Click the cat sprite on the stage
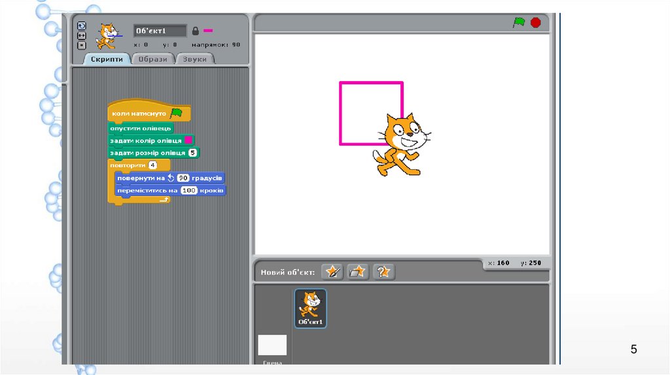This screenshot has height=375, width=670. 401,144
